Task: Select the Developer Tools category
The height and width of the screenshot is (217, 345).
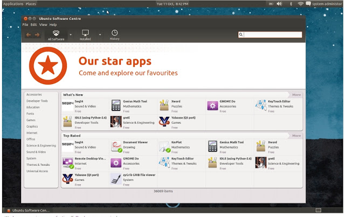Action: [37, 101]
